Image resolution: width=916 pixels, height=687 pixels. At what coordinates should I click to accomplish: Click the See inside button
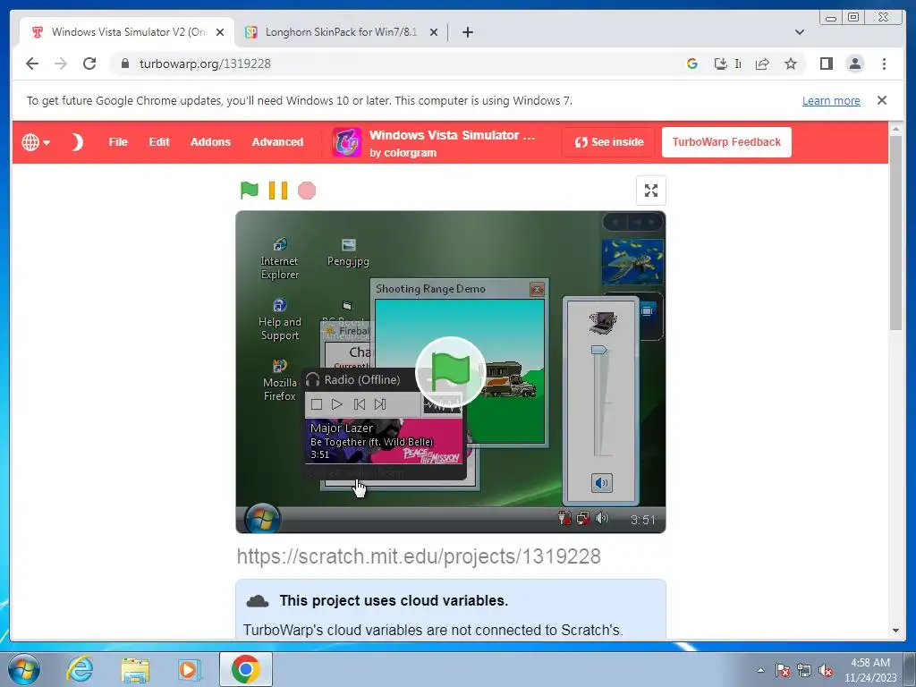[608, 142]
